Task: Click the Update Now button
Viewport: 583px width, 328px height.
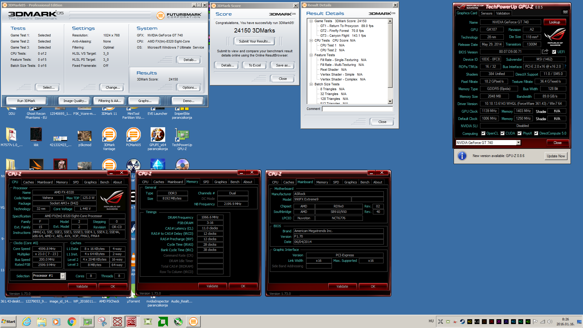Action: pos(556,156)
